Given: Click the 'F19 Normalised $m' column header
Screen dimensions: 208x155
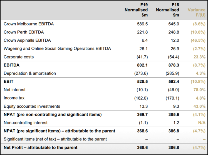Looking at the screenshot, I should pyautogui.click(x=136, y=10).
